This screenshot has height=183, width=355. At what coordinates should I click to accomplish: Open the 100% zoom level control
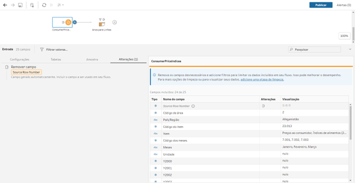344,35
